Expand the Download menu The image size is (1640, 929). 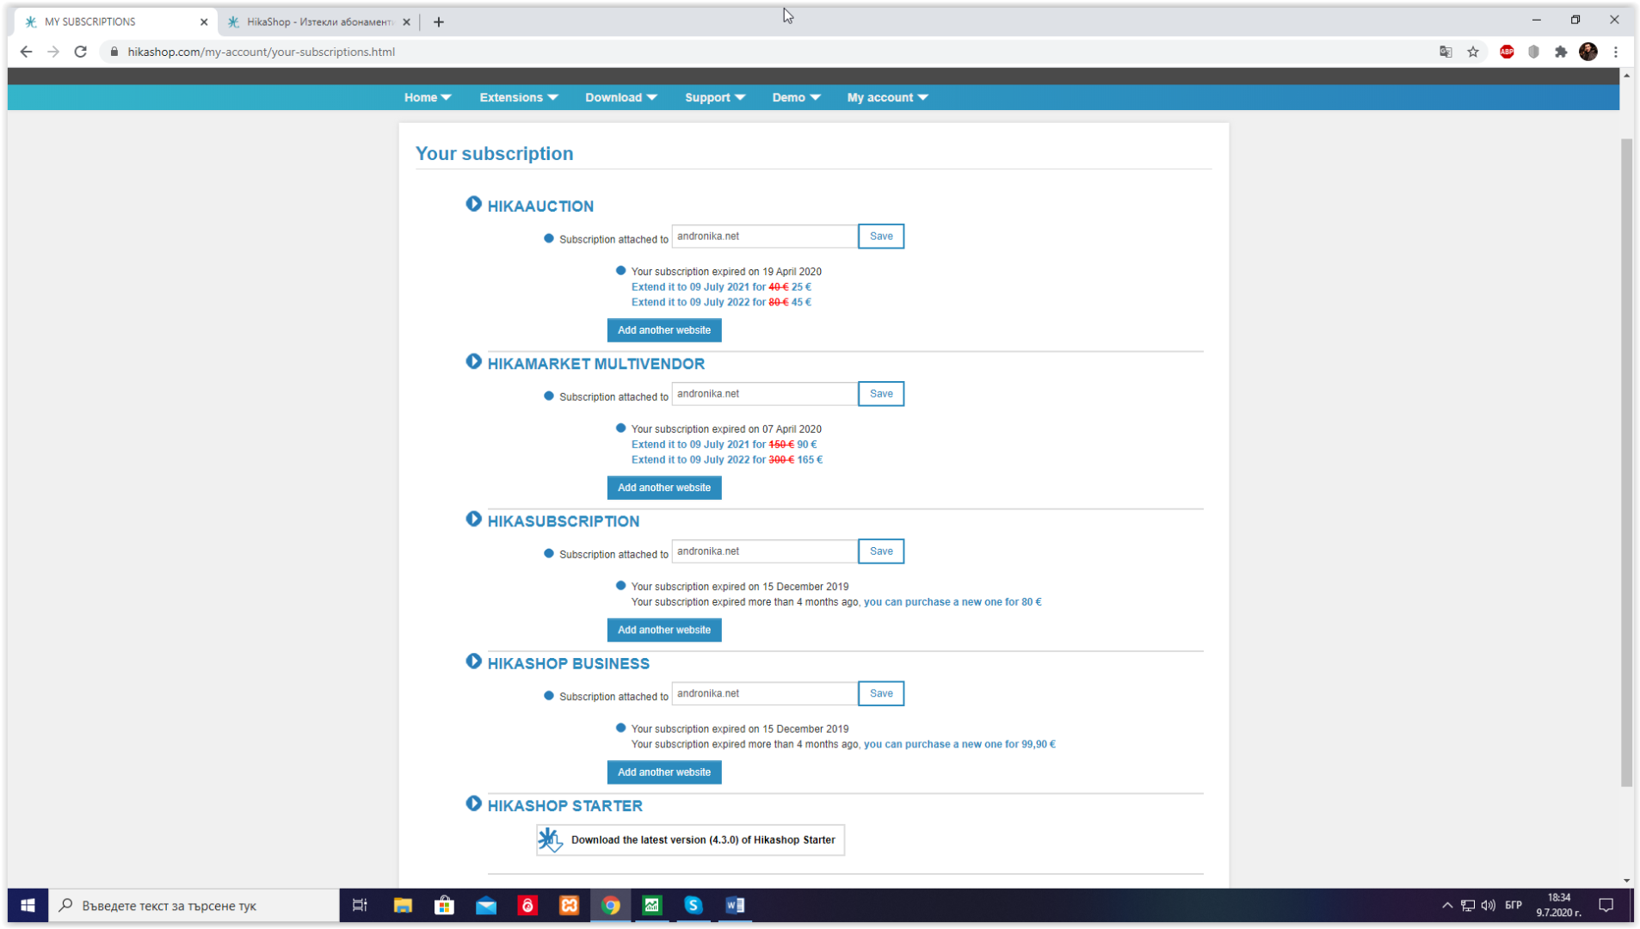point(621,97)
